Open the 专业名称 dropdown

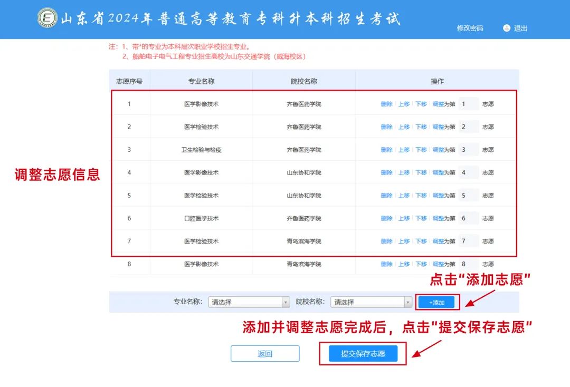249,302
